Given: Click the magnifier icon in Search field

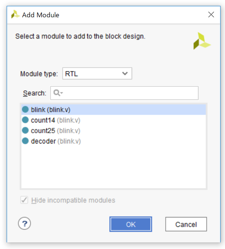Looking at the screenshot, I should (x=57, y=93).
